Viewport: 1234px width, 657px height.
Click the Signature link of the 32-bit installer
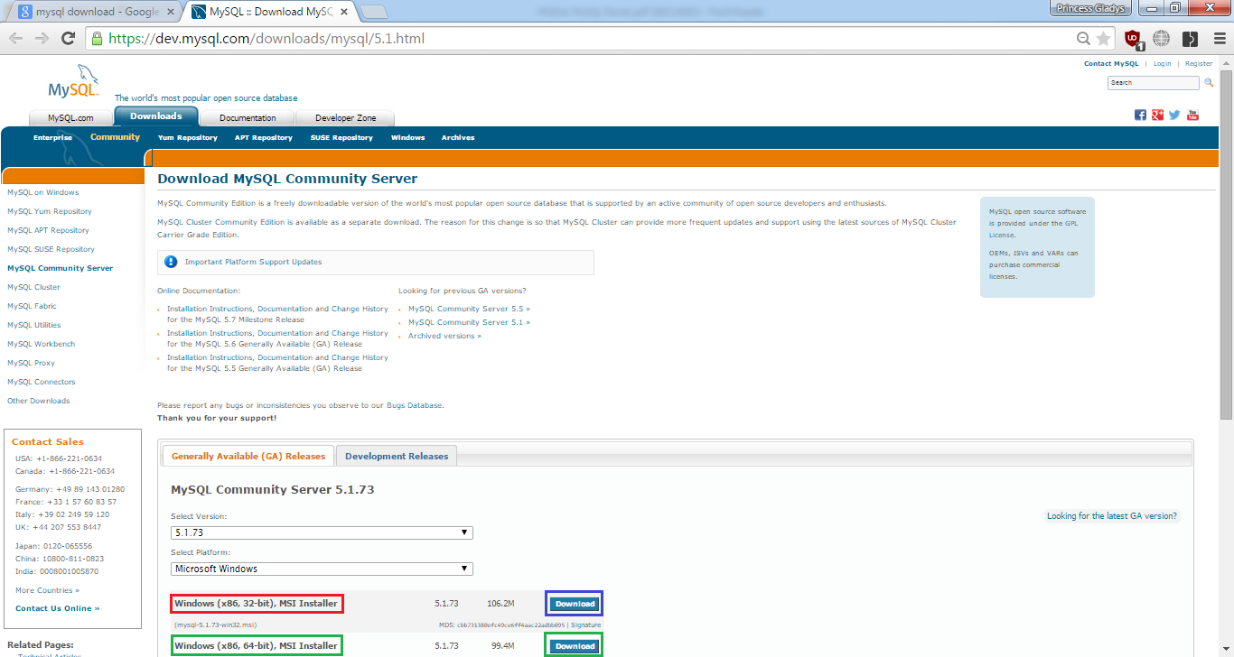point(585,625)
